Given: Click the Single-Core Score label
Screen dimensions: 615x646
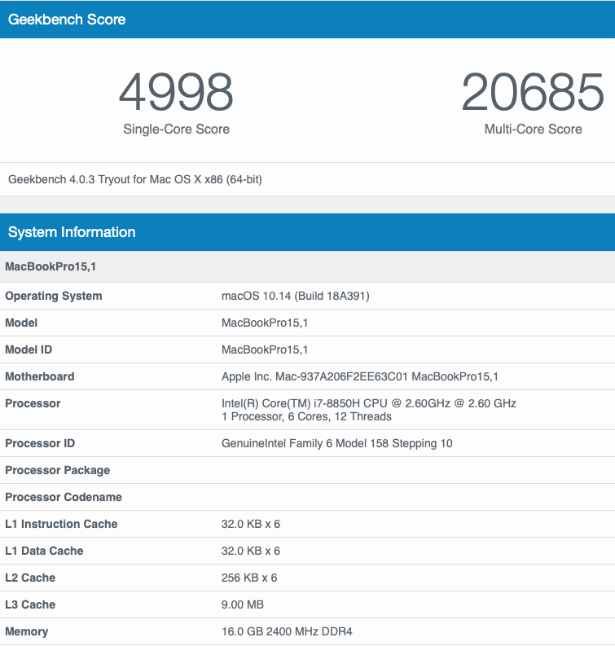Looking at the screenshot, I should tap(176, 129).
